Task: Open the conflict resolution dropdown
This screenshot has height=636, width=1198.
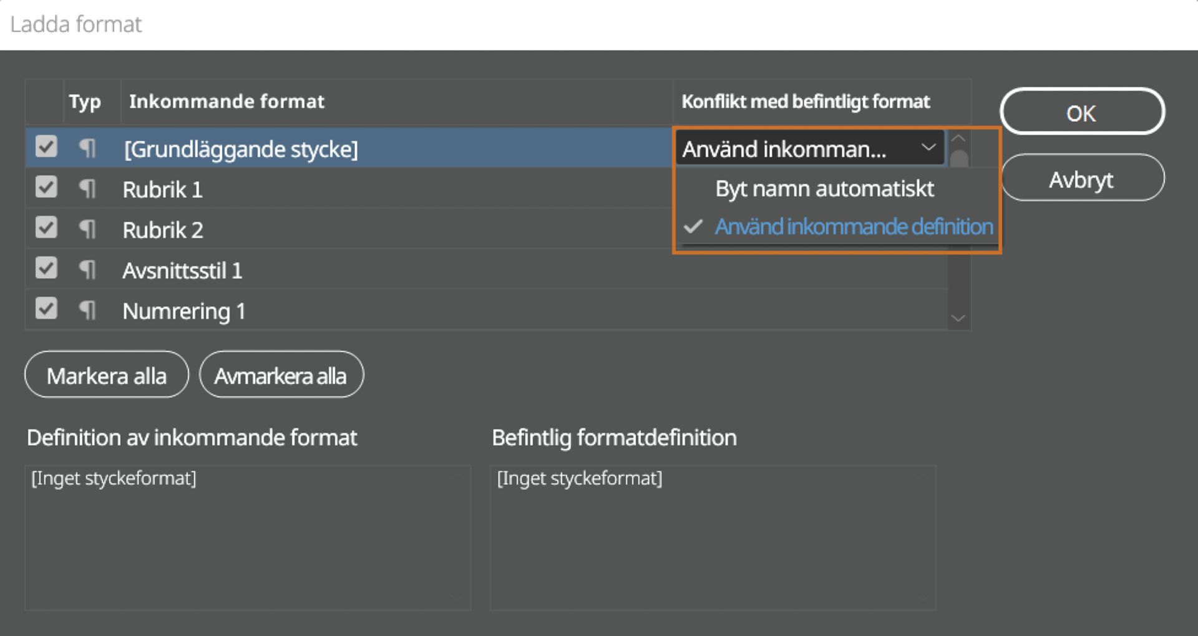Action: (809, 149)
